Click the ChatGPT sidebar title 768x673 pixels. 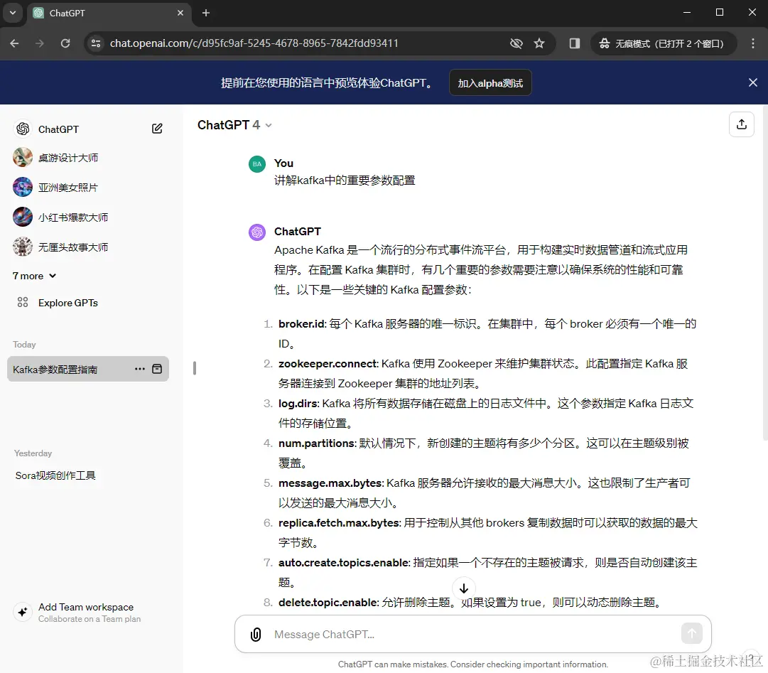pyautogui.click(x=58, y=129)
